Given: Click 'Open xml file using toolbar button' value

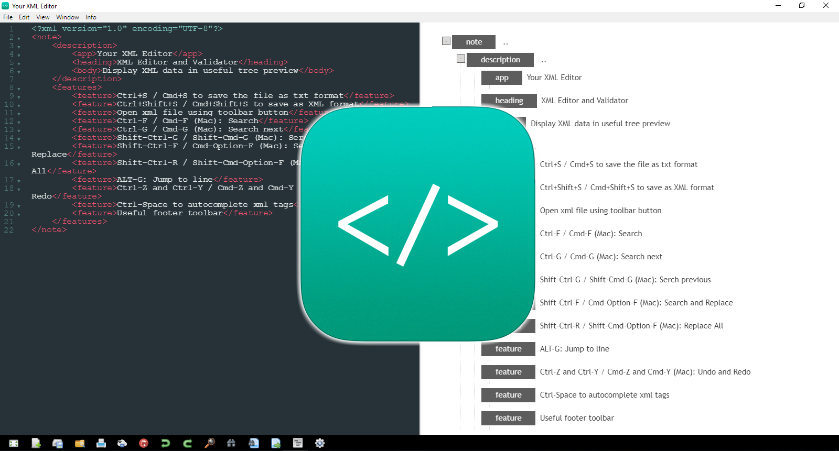Looking at the screenshot, I should coord(601,211).
